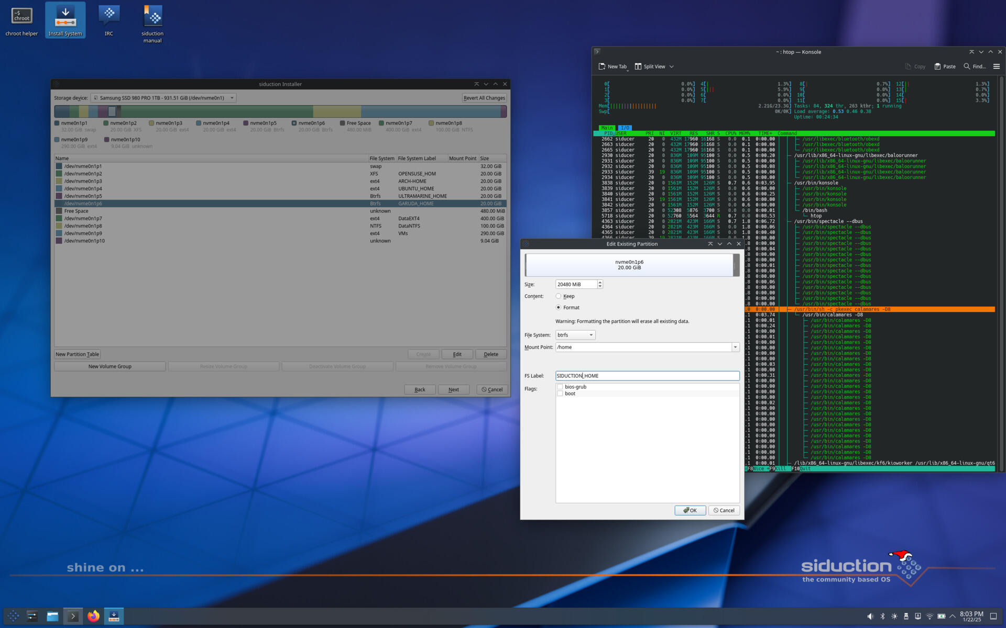Open the volume control in system tray
1006x628 pixels.
(x=870, y=616)
